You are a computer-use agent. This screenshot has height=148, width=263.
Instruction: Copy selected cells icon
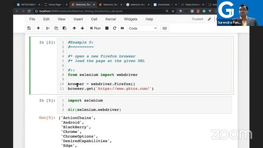pyautogui.click(x=56, y=28)
